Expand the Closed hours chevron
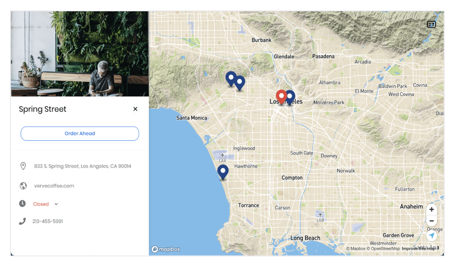The height and width of the screenshot is (265, 452). tap(56, 204)
